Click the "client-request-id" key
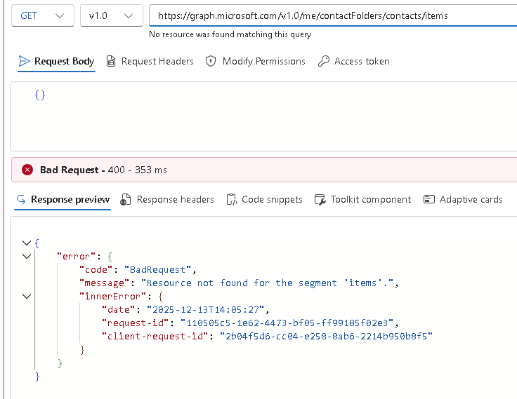The height and width of the screenshot is (399, 517). pyautogui.click(x=155, y=337)
